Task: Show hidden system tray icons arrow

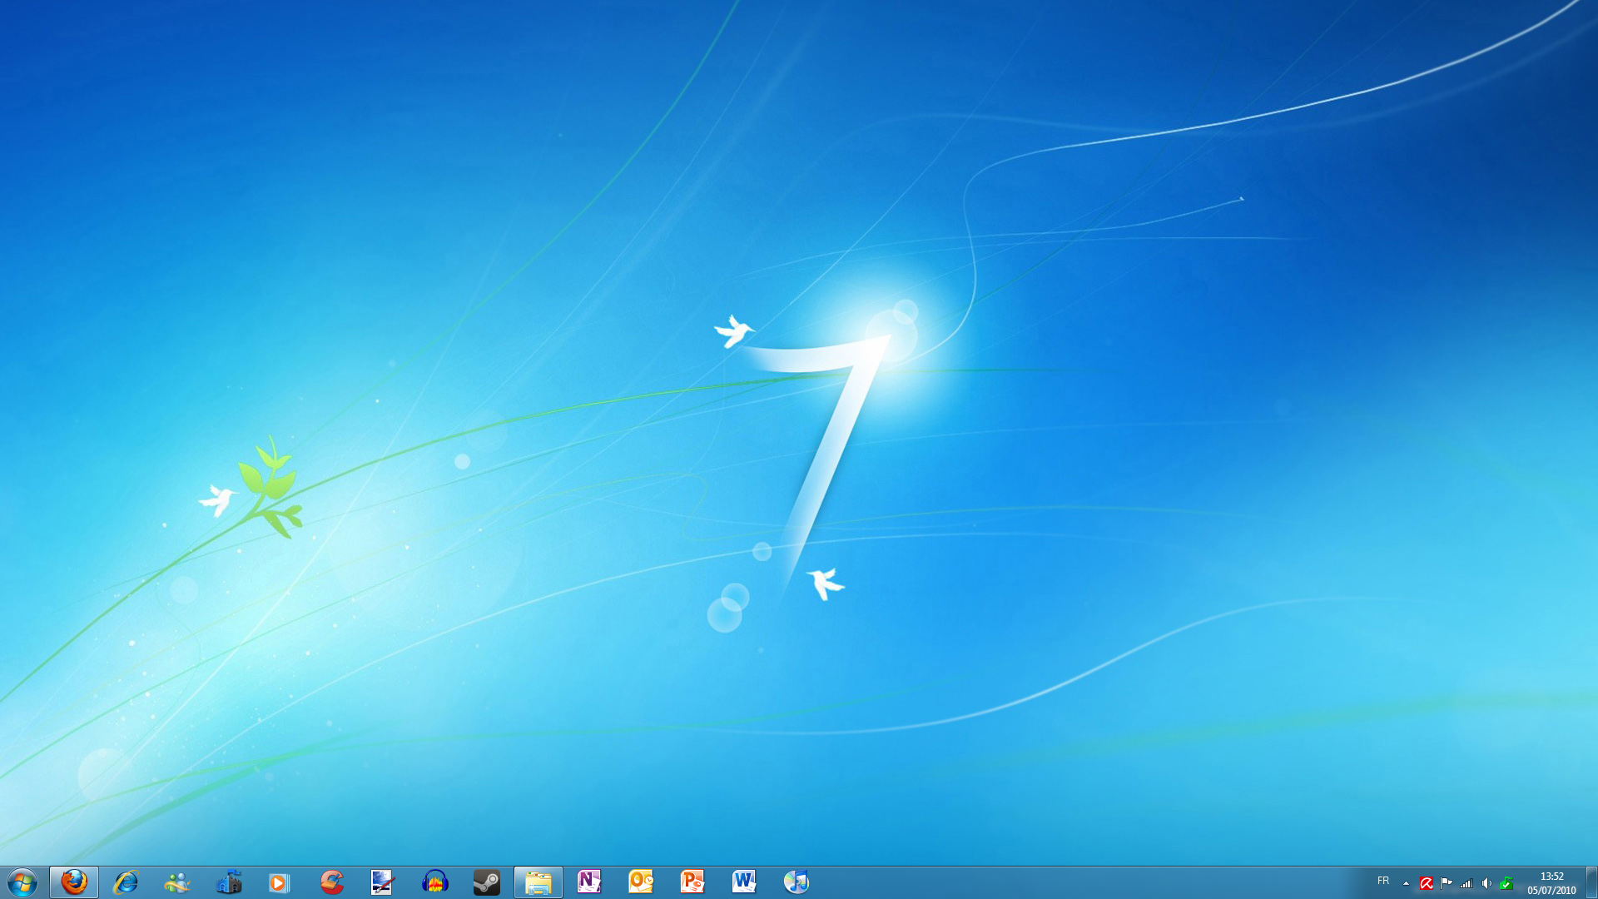Action: tap(1406, 883)
